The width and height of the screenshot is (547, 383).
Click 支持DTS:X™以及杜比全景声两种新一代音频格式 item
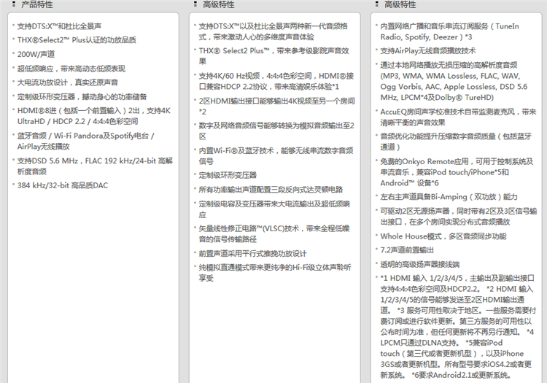(x=273, y=31)
